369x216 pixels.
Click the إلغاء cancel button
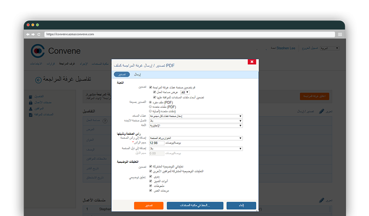point(241,206)
